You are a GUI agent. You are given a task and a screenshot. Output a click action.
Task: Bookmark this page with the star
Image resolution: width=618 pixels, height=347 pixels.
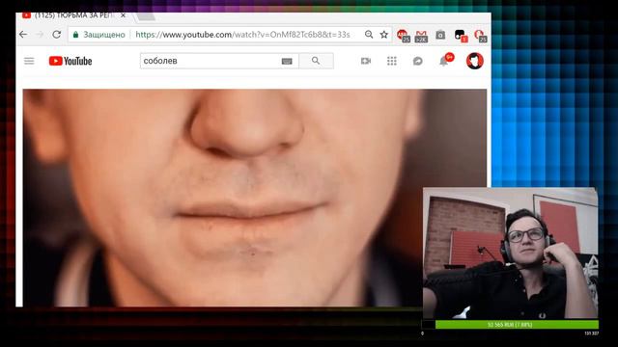(x=384, y=35)
